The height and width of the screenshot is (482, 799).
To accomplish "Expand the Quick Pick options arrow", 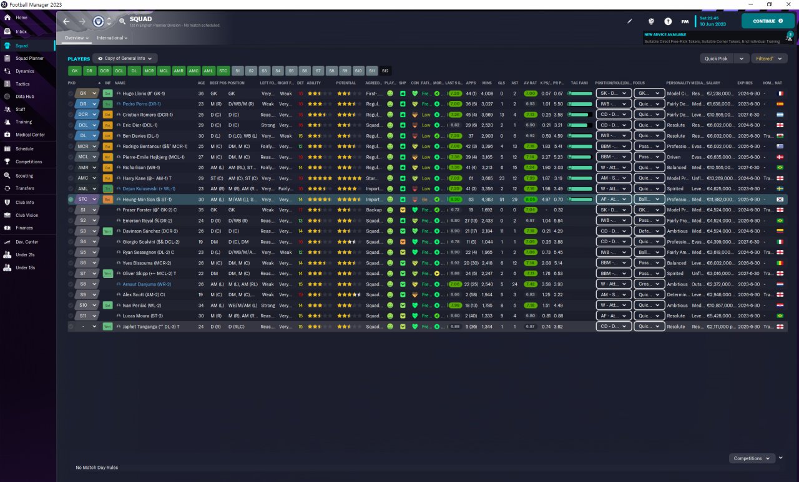I will (742, 59).
